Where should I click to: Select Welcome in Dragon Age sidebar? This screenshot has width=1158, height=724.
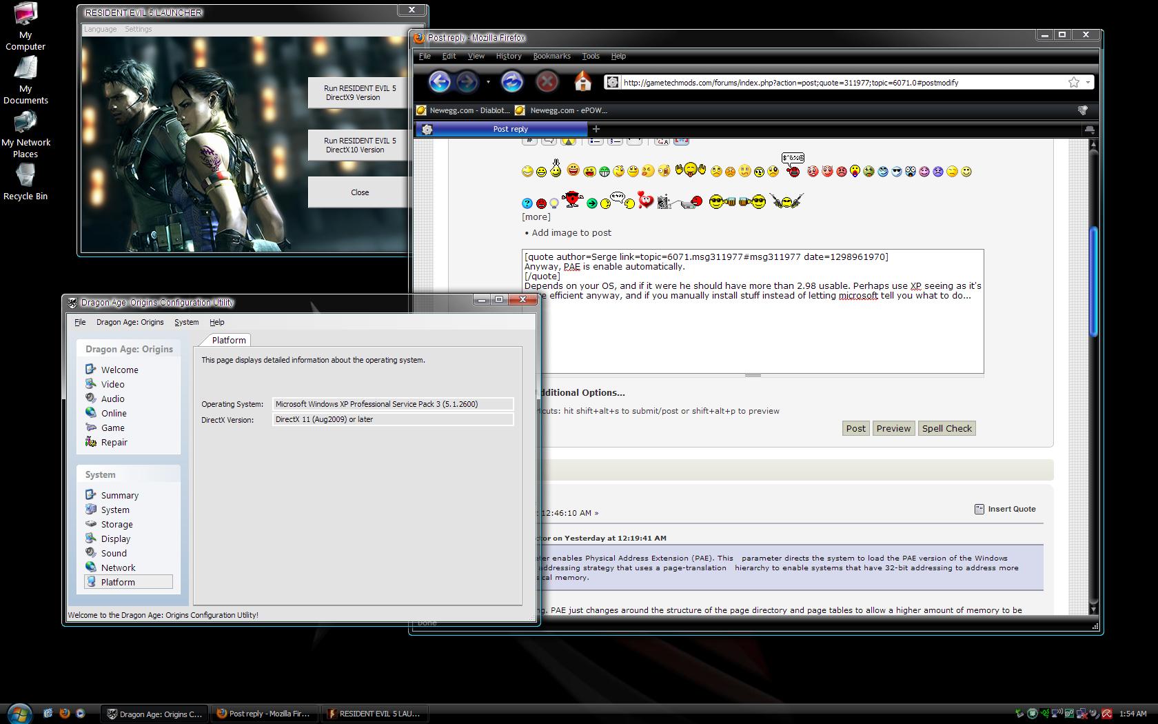pos(112,370)
